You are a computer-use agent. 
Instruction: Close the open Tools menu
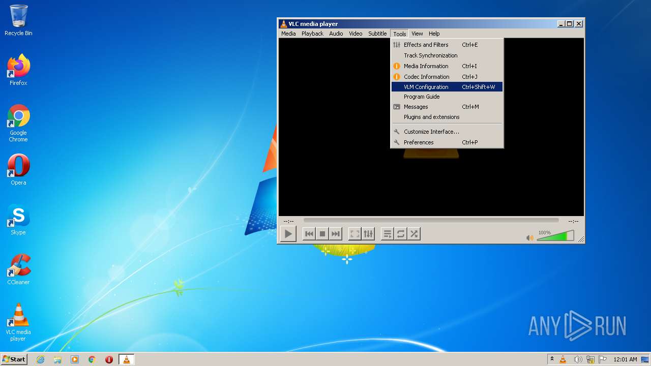400,34
